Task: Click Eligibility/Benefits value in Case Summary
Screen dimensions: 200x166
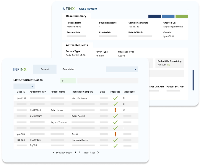Action: (x=173, y=27)
